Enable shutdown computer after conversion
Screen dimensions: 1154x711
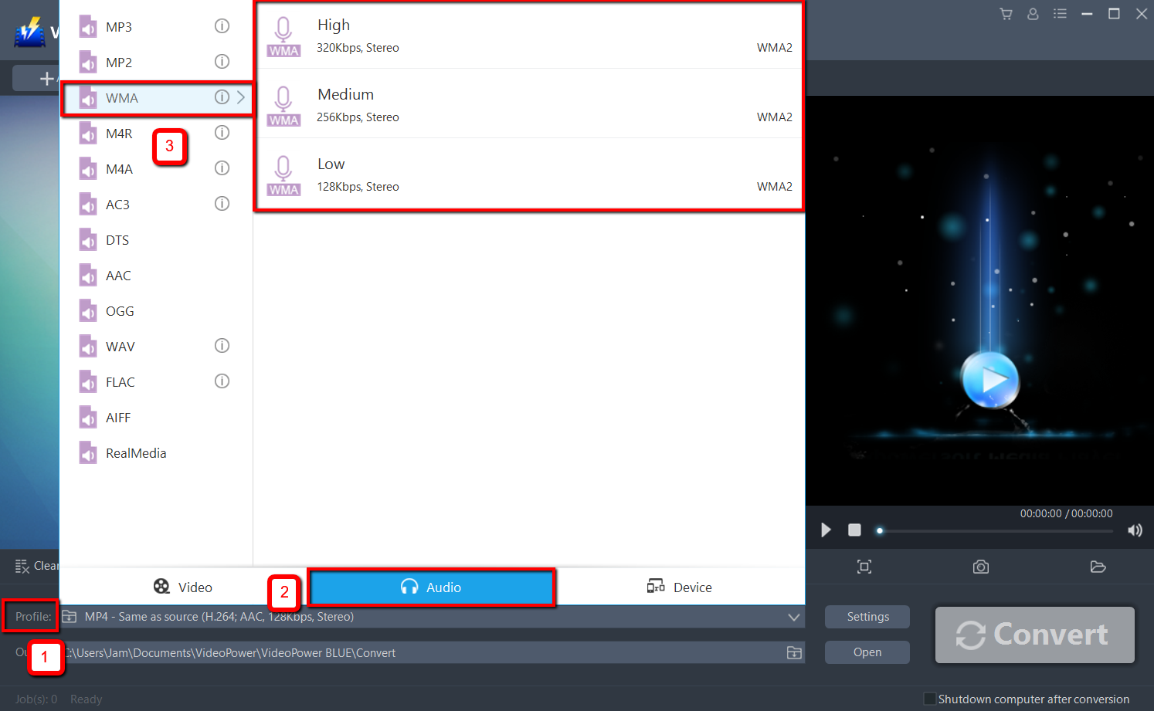[x=930, y=698]
